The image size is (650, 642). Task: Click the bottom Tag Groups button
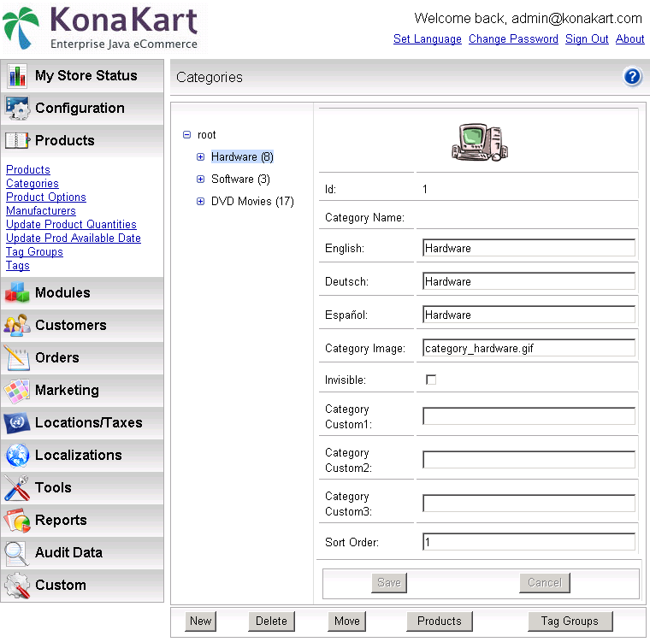click(x=570, y=621)
